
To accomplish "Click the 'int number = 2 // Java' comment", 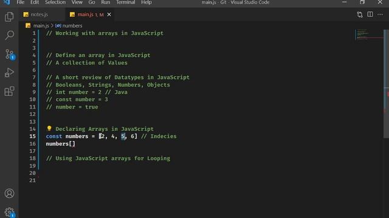I will point(87,92).
